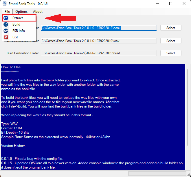Click the Build wrench icon
Image resolution: width=191 pixels, height=177 pixels.
(6, 24)
